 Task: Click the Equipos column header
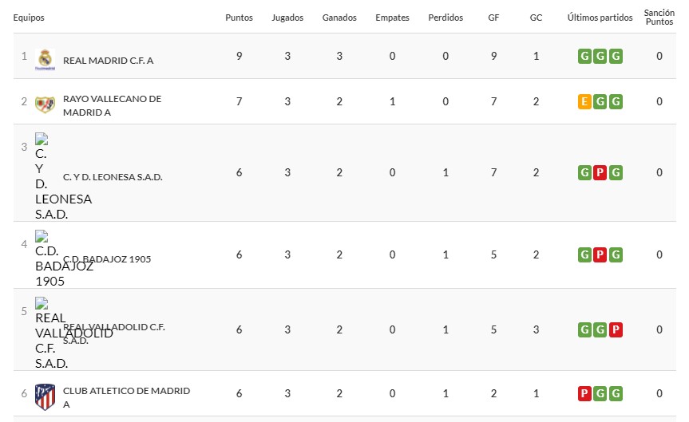pyautogui.click(x=29, y=18)
